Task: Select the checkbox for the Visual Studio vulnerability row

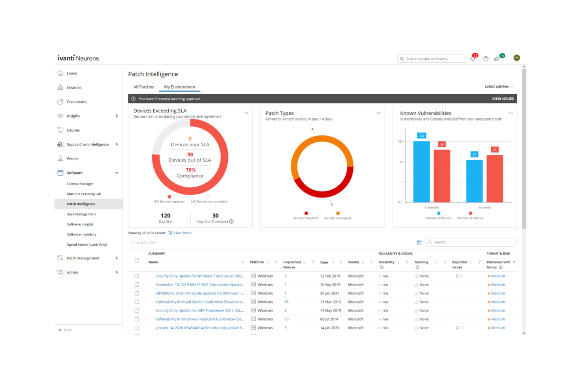Action: click(137, 302)
